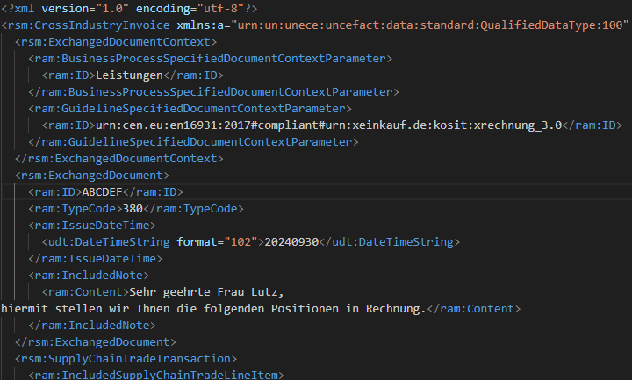The width and height of the screenshot is (632, 380).
Task: Click the closing rsm:ExchangedDocumentContext tag
Action: 119,159
